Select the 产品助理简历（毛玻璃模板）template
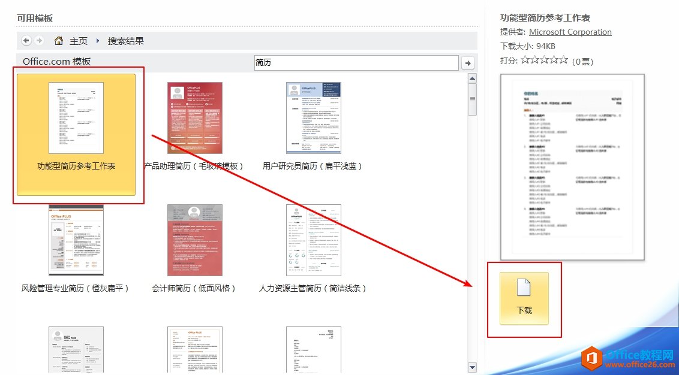 pos(194,117)
